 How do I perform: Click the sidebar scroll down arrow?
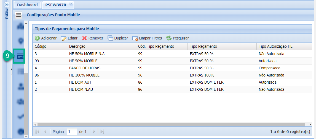point(26,137)
